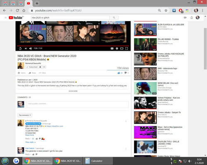Image resolution: width=207 pixels, height=165 pixels.
Task: Open the YouTube hamburger guide menu
Action: coord(5,18)
